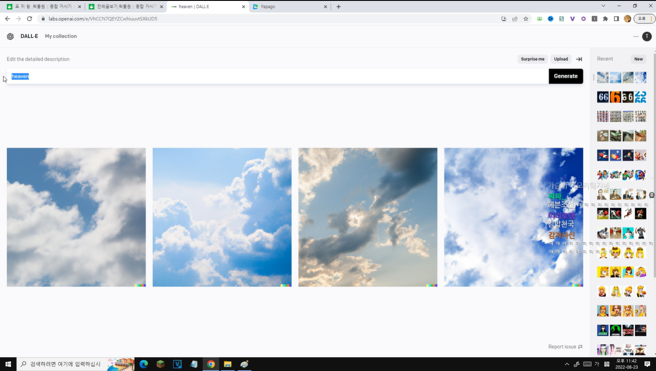Image resolution: width=656 pixels, height=371 pixels.
Task: Open the blue V app in taskbar
Action: [177, 364]
